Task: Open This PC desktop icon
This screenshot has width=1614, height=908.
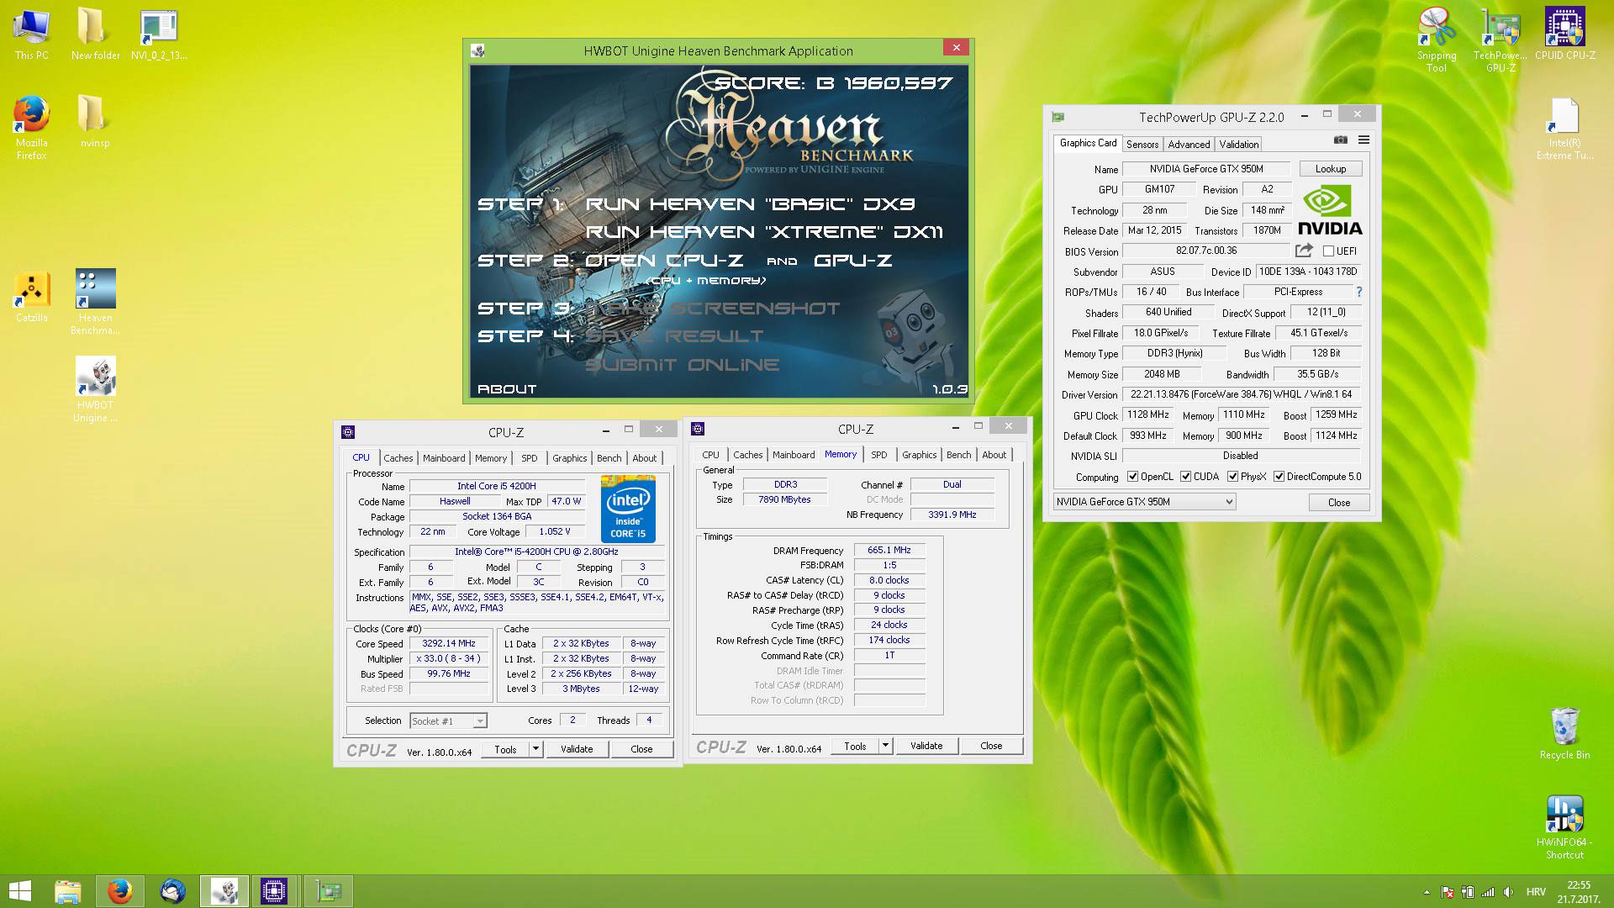Action: 31,34
